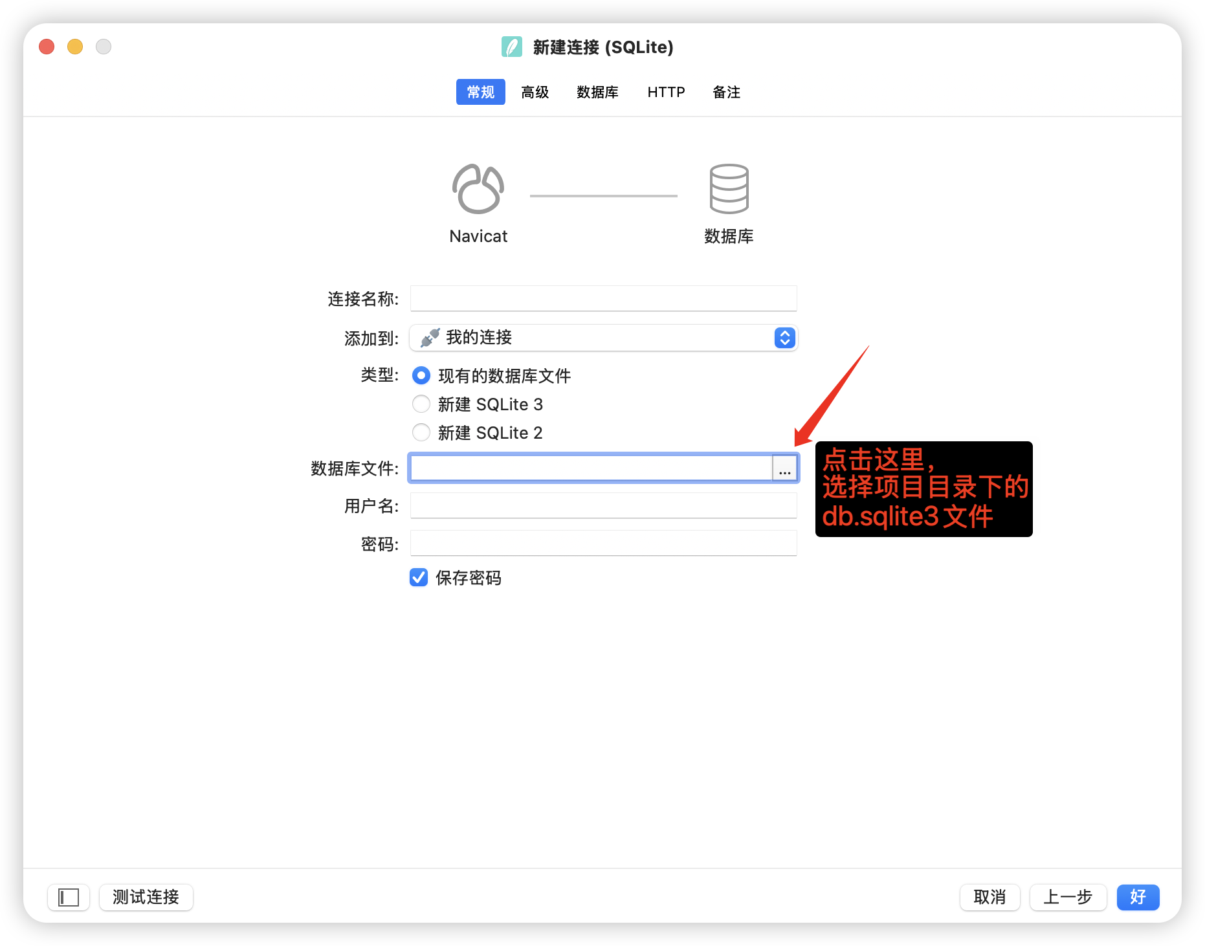Image resolution: width=1205 pixels, height=946 pixels.
Task: Toggle the sidebar panel icon at bottom left
Action: pyautogui.click(x=69, y=897)
